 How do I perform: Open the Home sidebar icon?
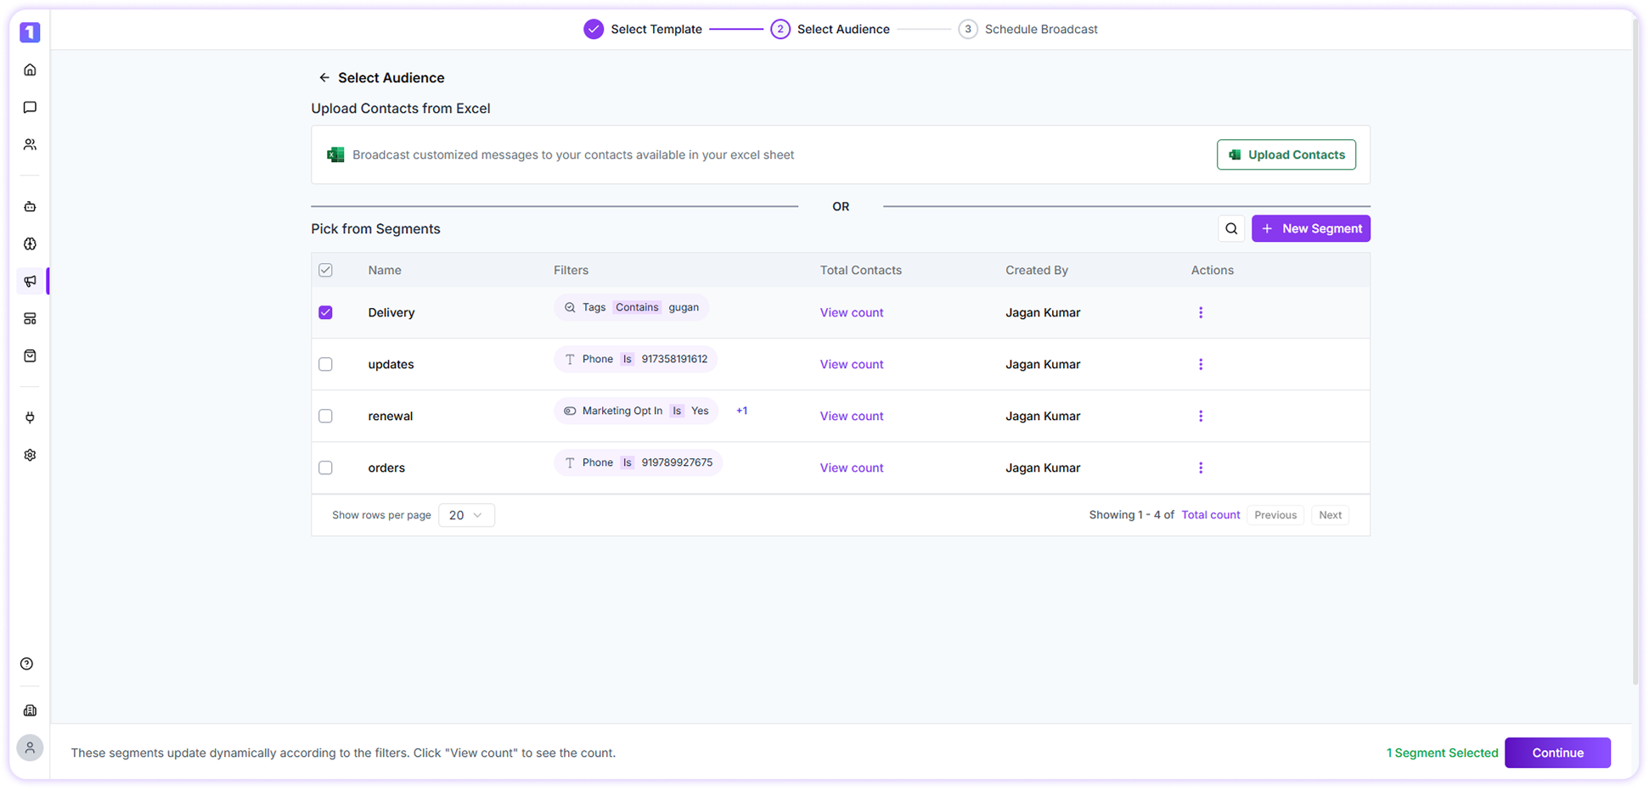click(x=31, y=70)
